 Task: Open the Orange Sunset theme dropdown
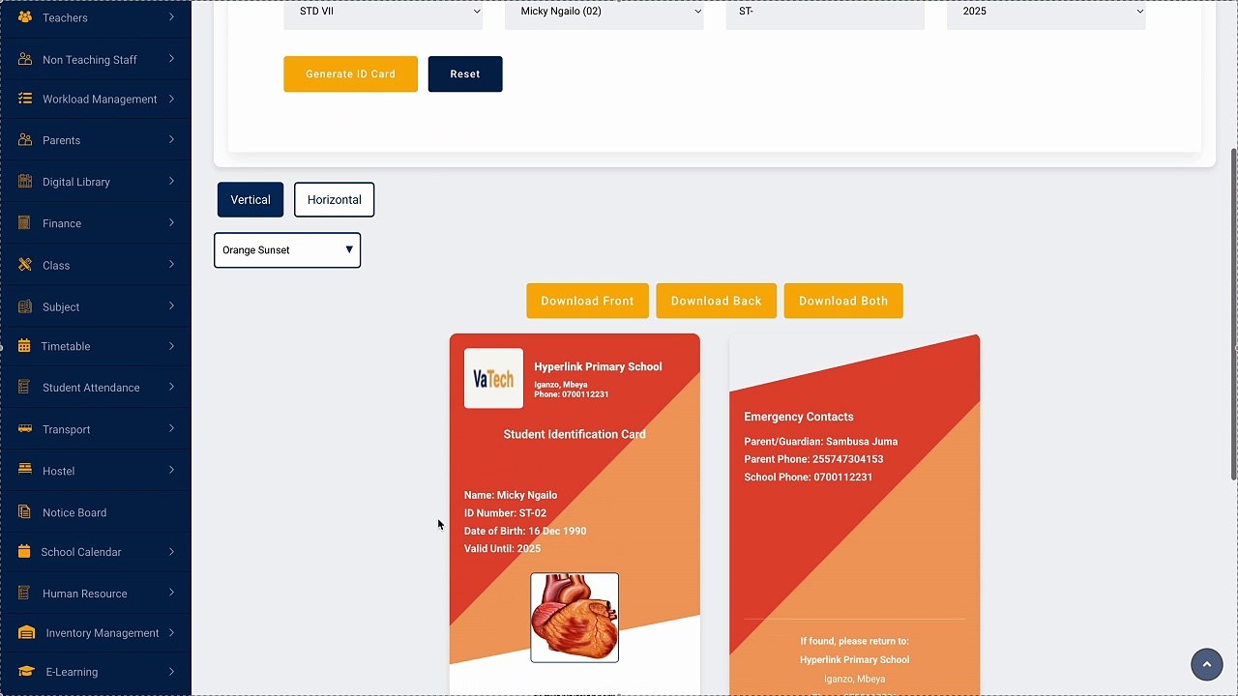[287, 250]
